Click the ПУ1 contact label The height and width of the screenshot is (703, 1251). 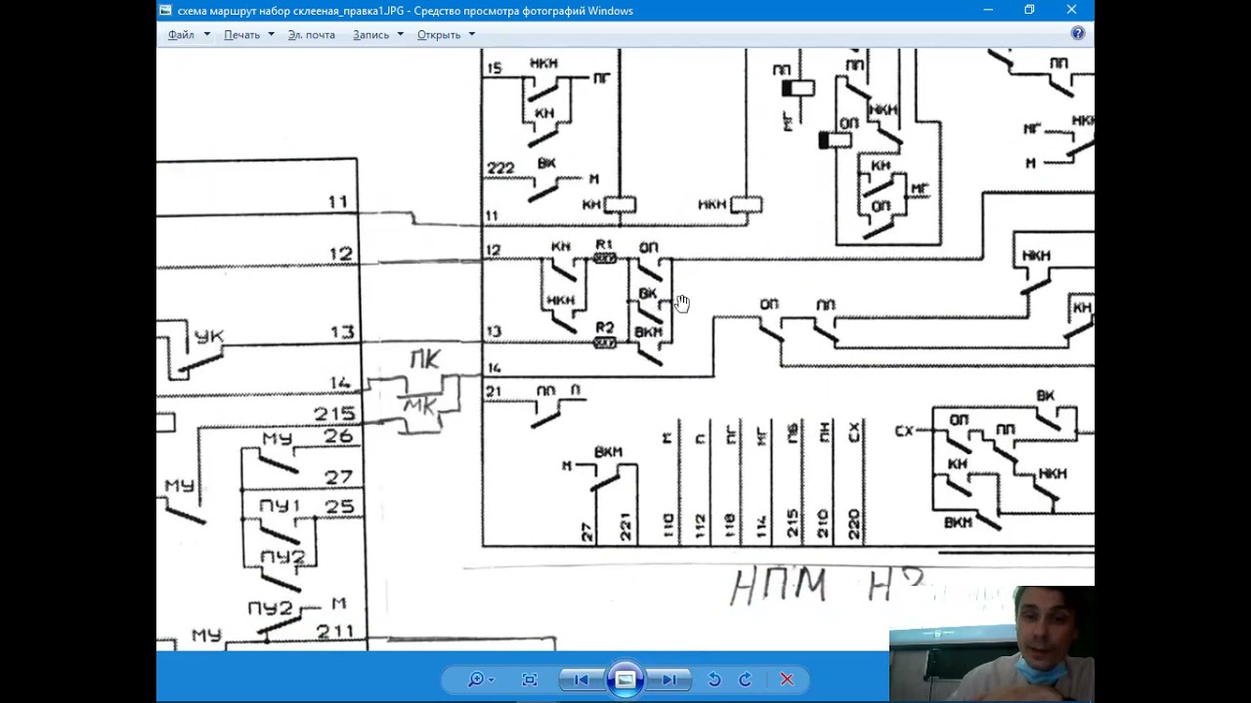pos(280,506)
